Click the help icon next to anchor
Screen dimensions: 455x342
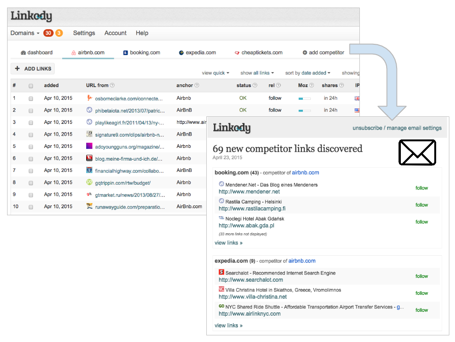[x=197, y=85]
